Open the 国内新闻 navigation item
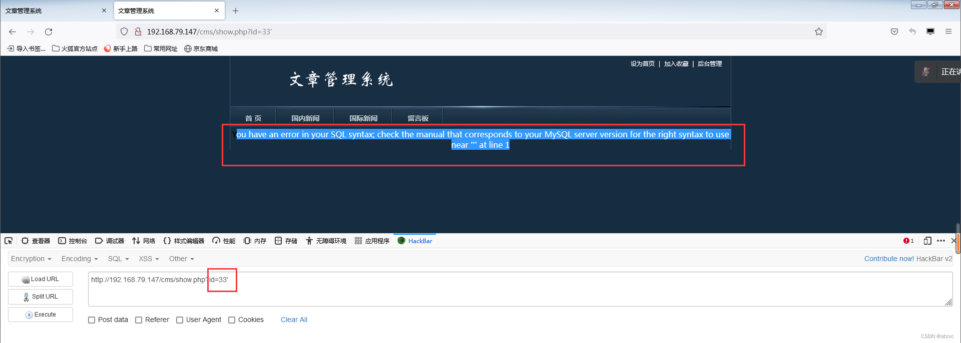Viewport: 961px width, 343px height. (x=305, y=118)
